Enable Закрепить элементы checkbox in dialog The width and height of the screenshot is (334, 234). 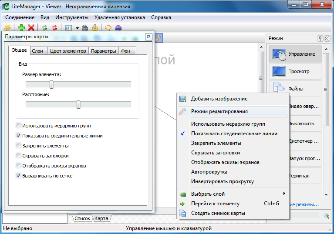19,146
